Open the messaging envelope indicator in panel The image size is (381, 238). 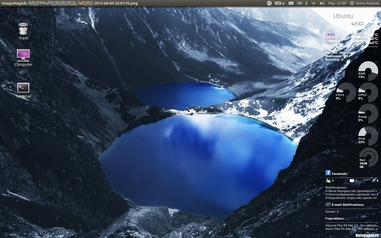click(x=291, y=3)
